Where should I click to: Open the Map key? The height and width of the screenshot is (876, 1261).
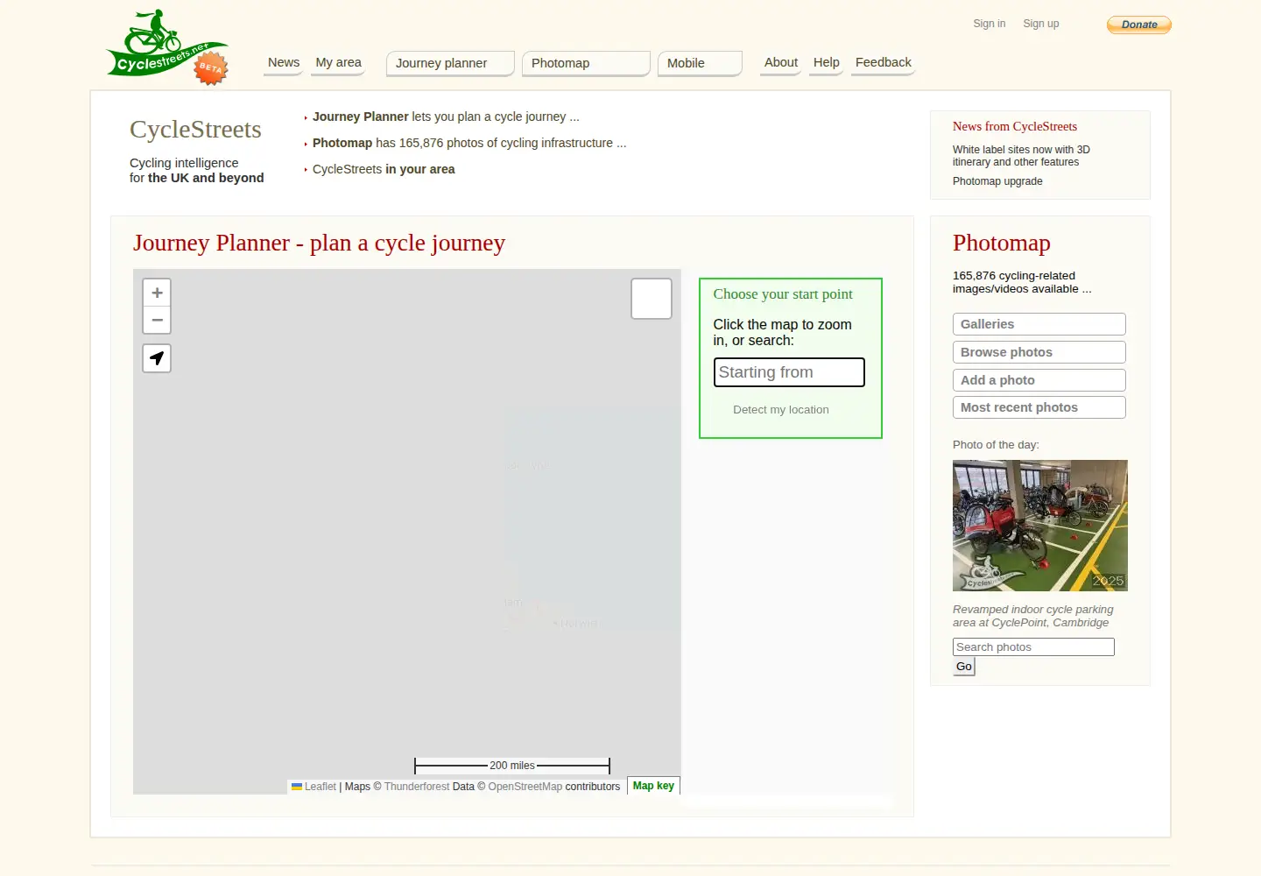click(x=653, y=786)
